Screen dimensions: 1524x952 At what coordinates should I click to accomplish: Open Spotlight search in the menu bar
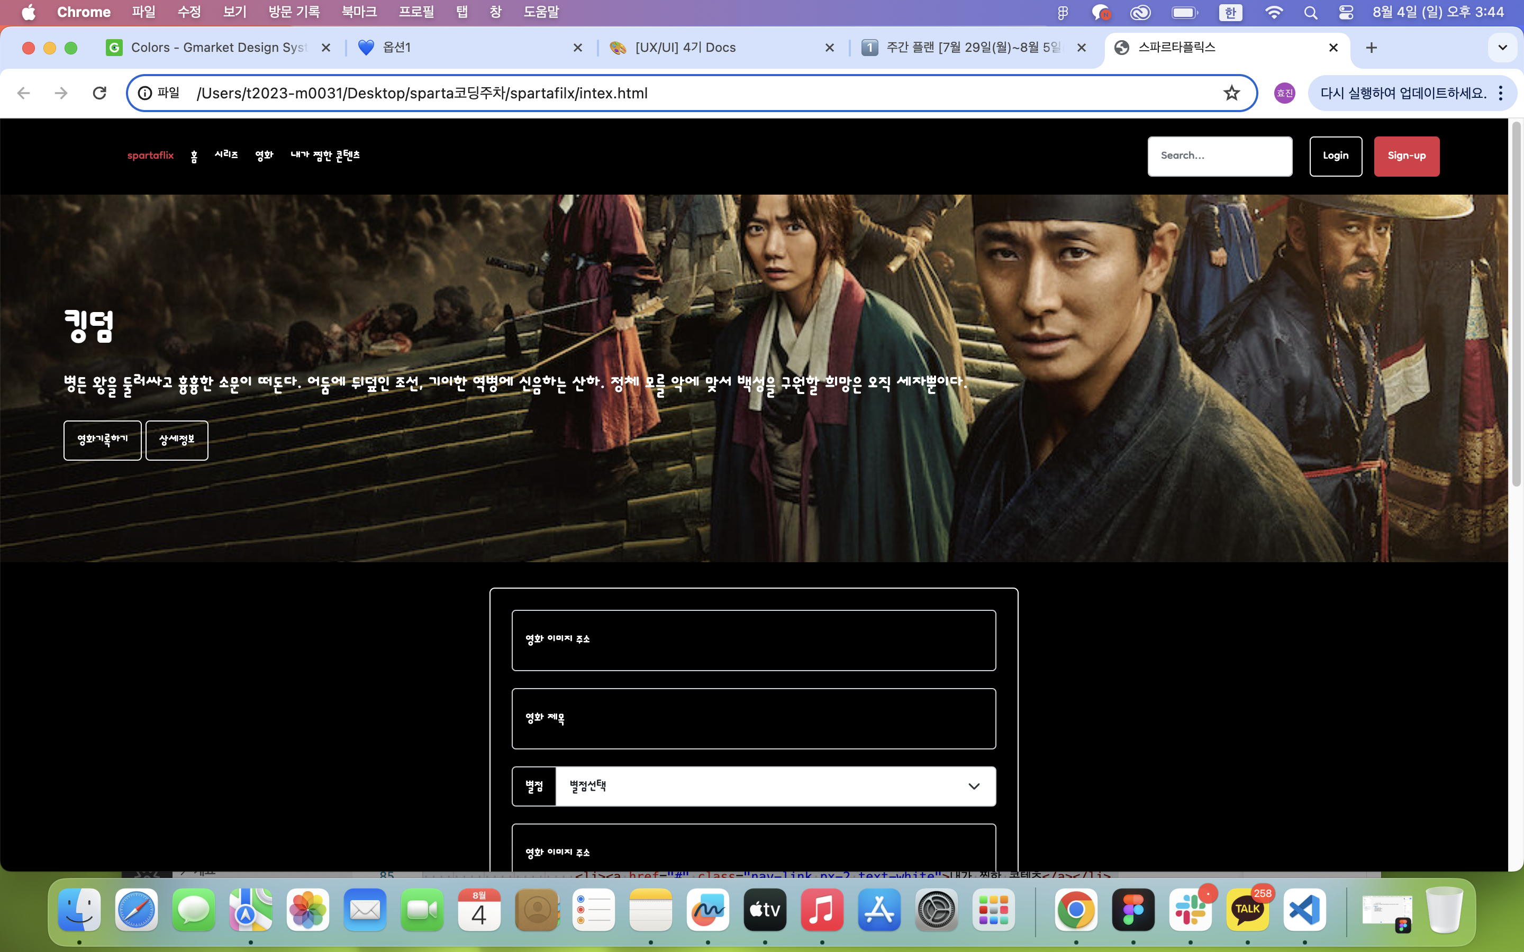tap(1311, 13)
